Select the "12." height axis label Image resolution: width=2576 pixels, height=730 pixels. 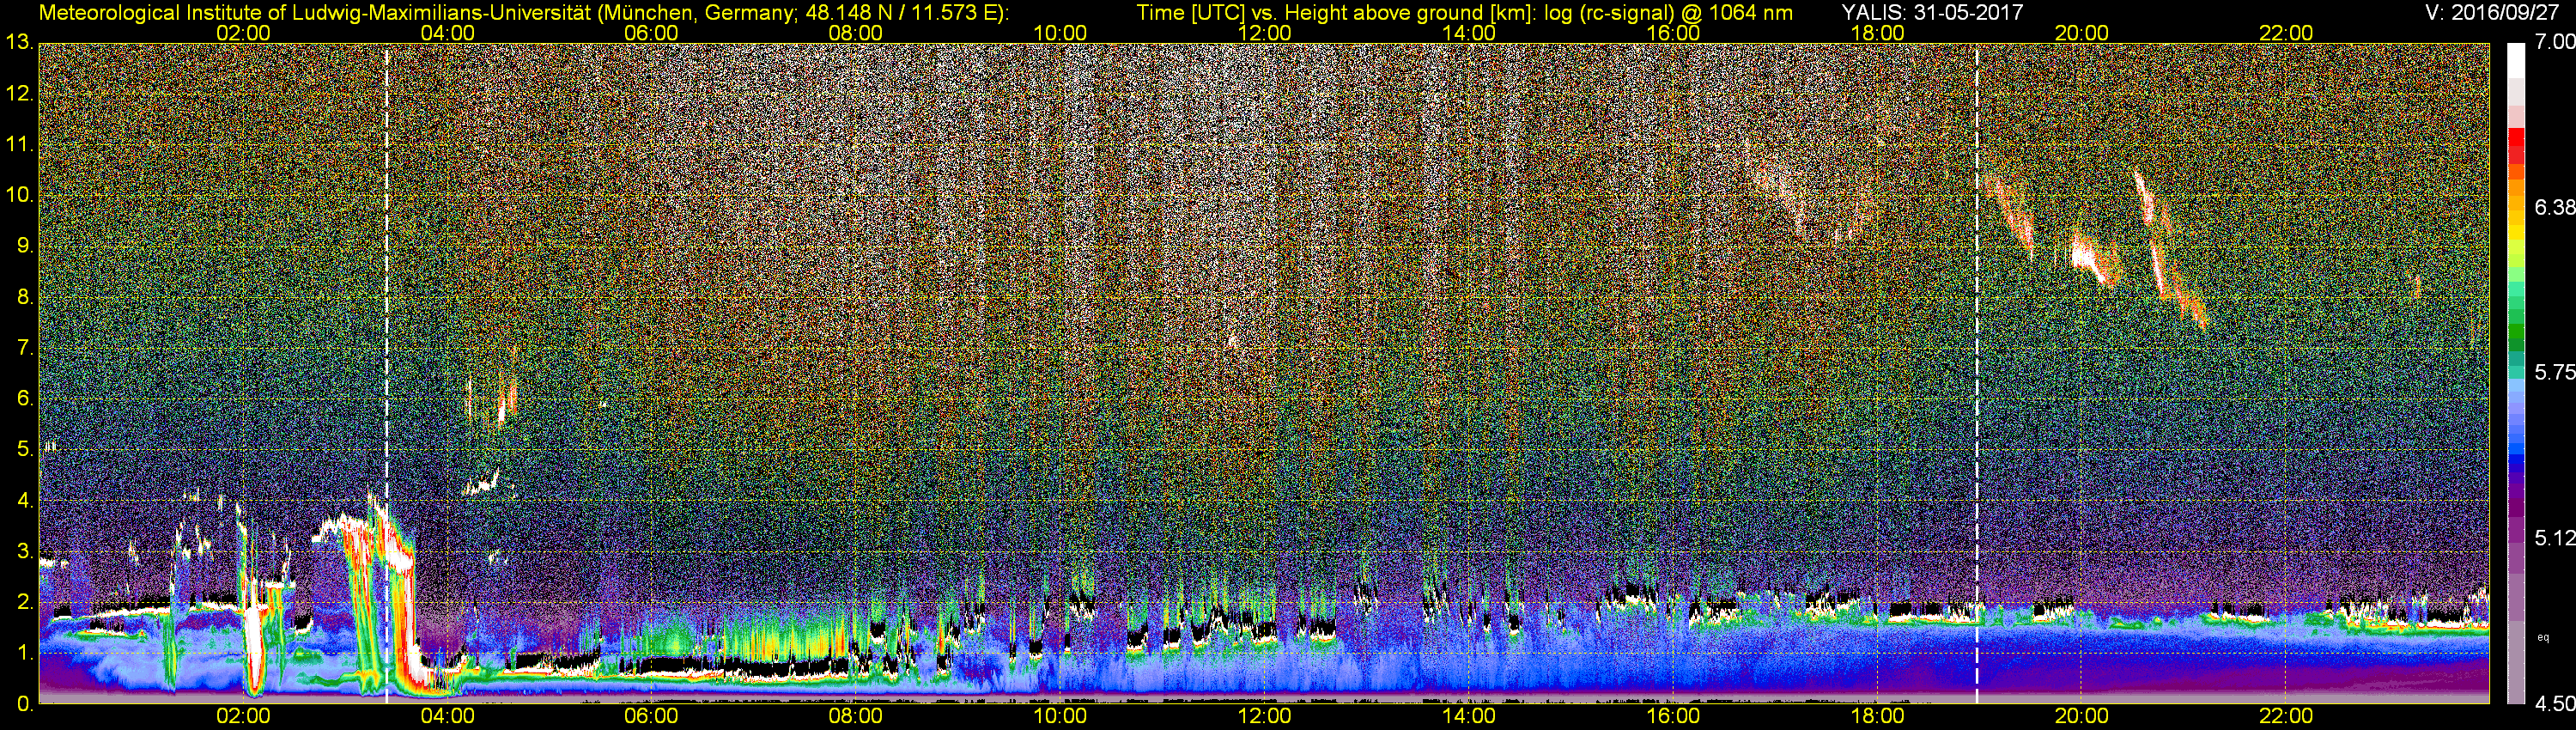tap(19, 94)
